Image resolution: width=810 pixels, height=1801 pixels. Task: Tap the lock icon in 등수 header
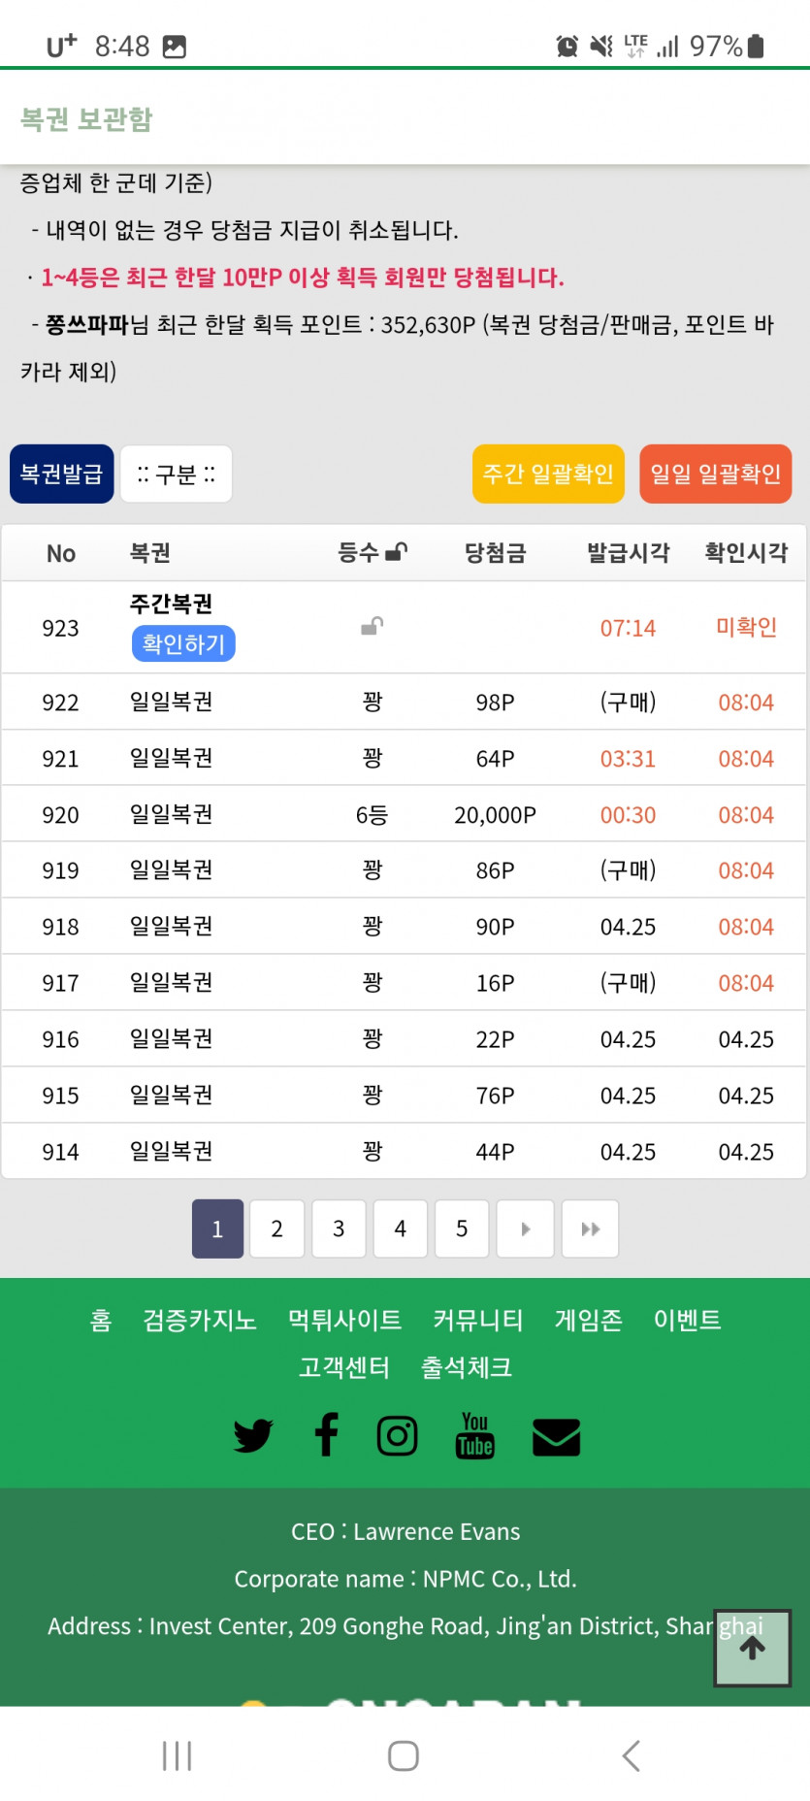[397, 552]
